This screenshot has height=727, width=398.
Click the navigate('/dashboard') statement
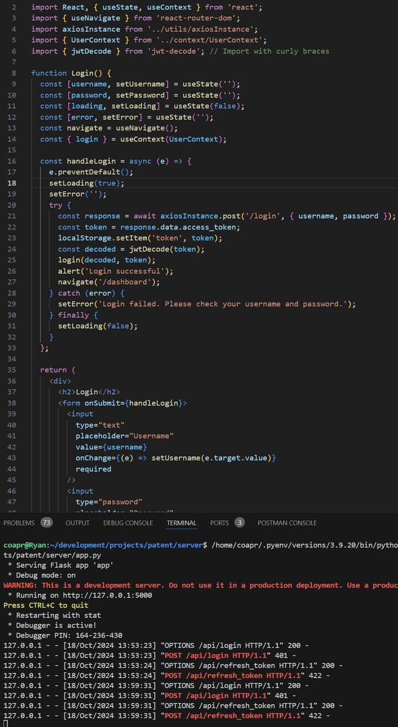pos(109,282)
